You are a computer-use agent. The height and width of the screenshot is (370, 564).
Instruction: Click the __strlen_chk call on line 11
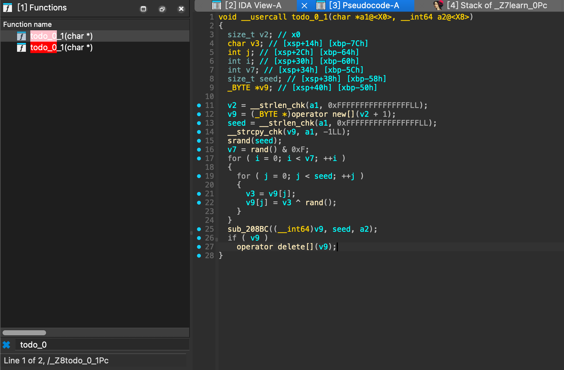[278, 105]
